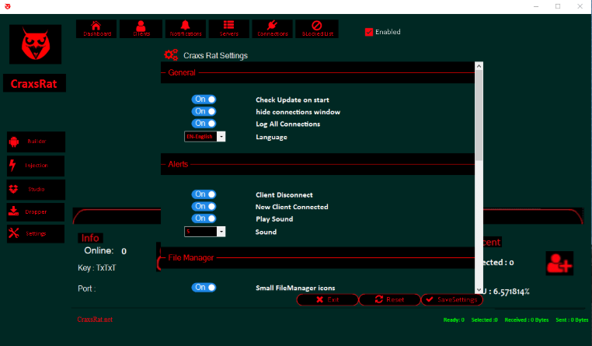This screenshot has width=592, height=346.
Task: Open the Blocked List tab
Action: (317, 29)
